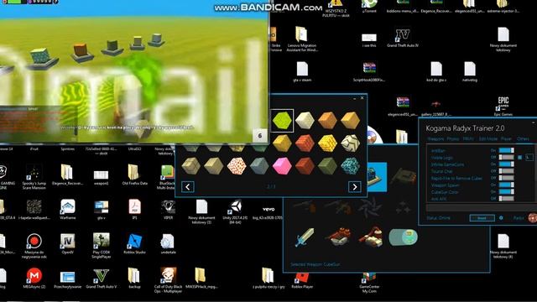Select the orange-spotted white cube material
The image size is (537, 302).
click(x=237, y=166)
